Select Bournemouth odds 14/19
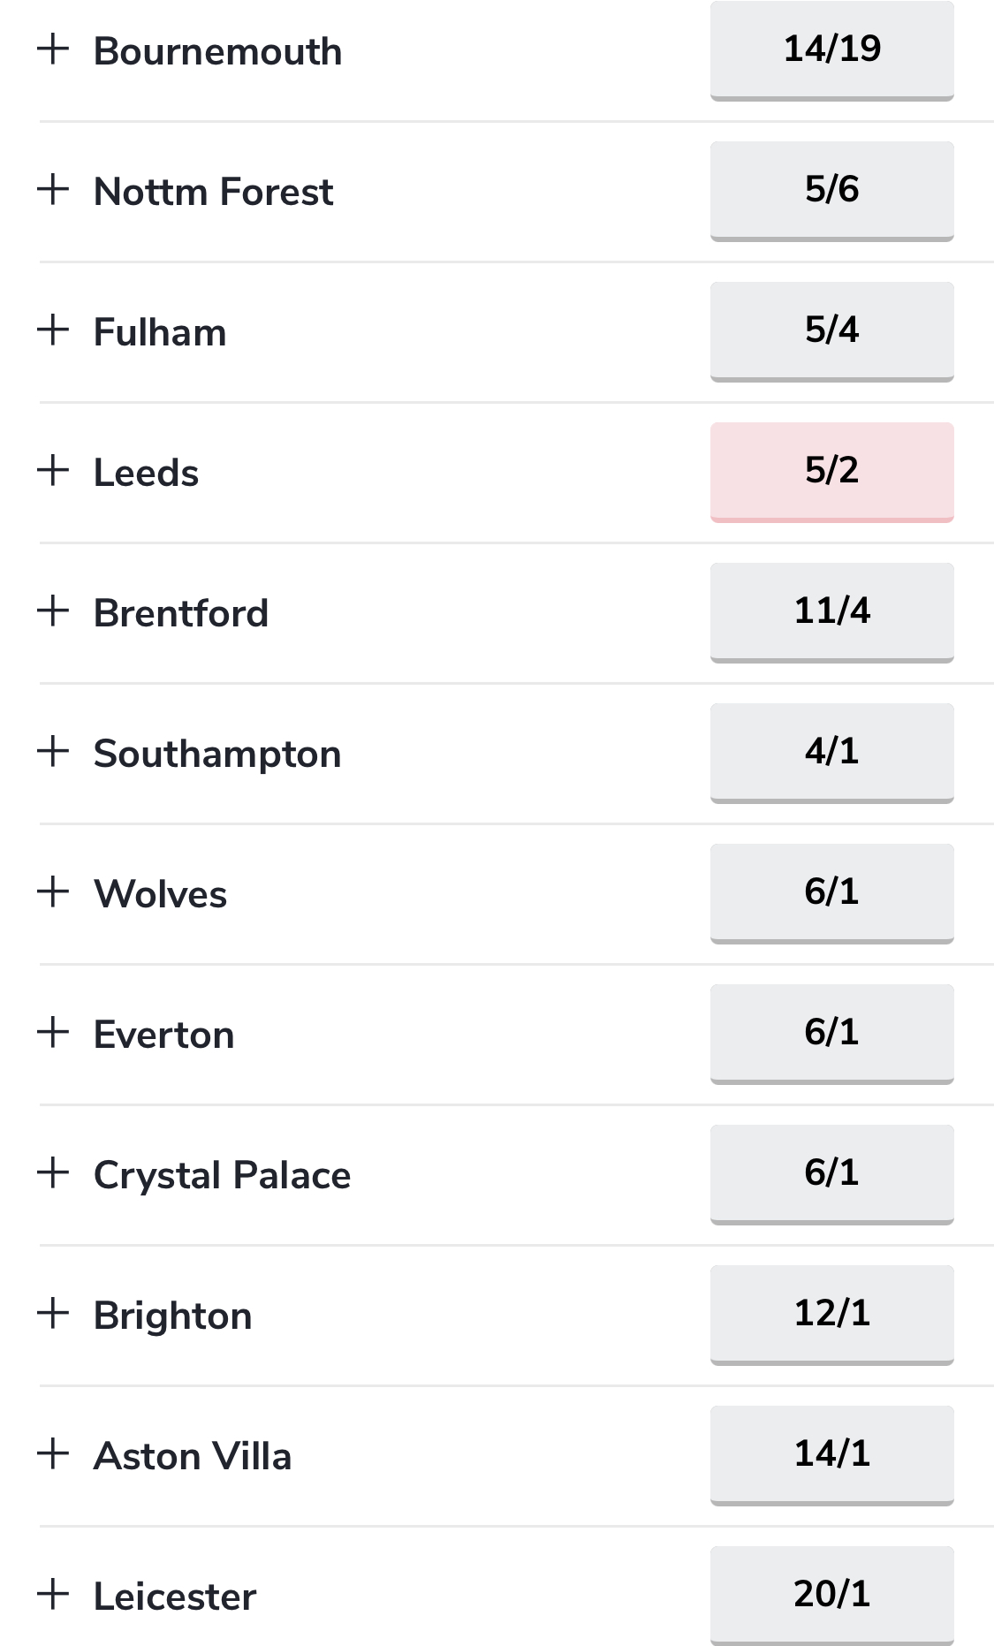The width and height of the screenshot is (994, 1646). click(x=832, y=50)
